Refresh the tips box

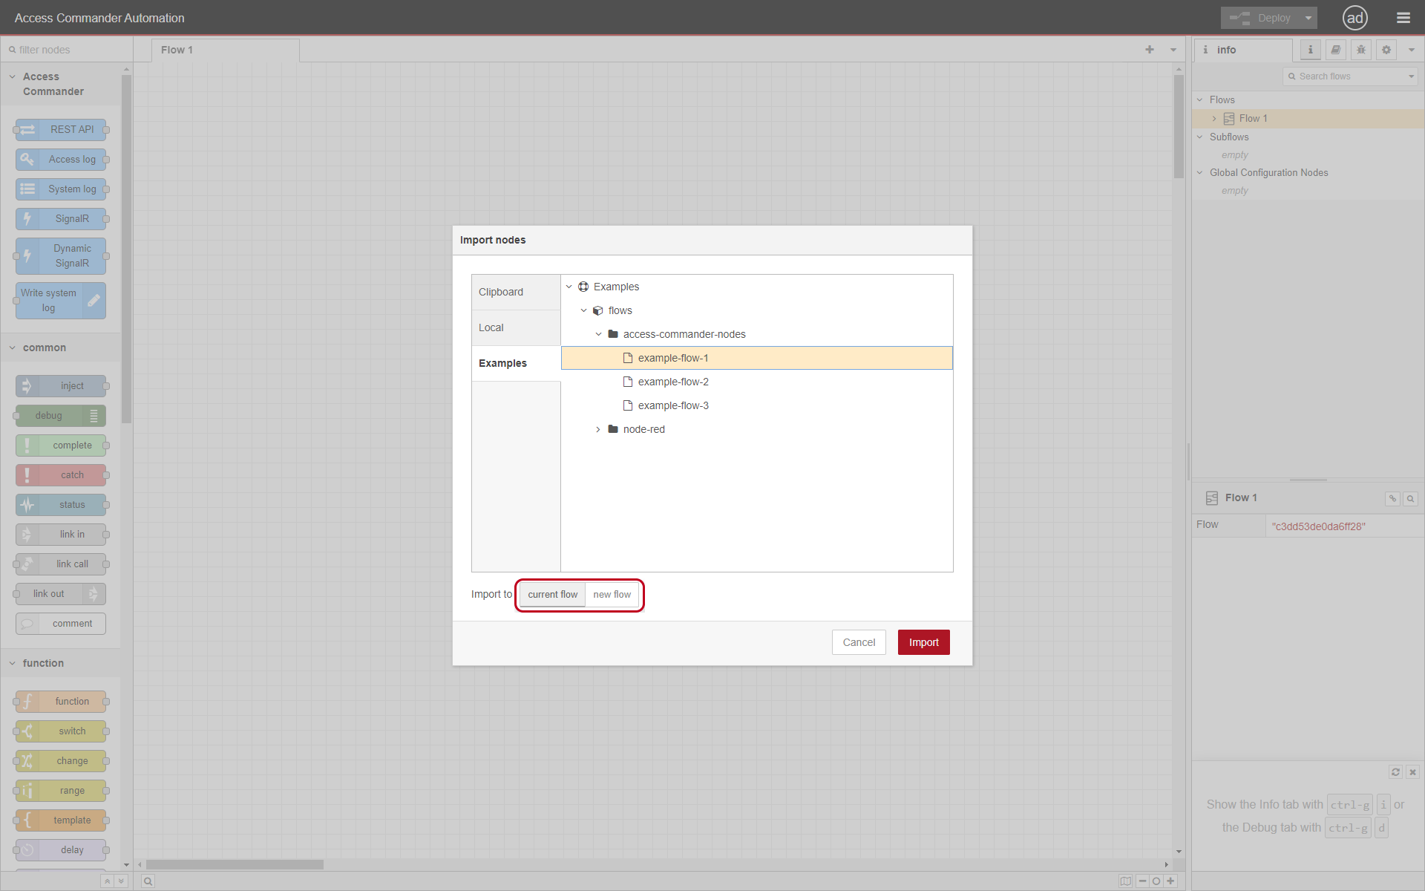[1395, 772]
